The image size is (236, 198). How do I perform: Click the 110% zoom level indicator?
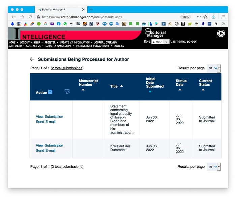[185, 17]
